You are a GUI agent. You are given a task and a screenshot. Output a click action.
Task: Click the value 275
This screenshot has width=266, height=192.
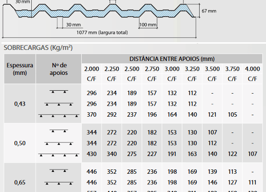click(132, 154)
